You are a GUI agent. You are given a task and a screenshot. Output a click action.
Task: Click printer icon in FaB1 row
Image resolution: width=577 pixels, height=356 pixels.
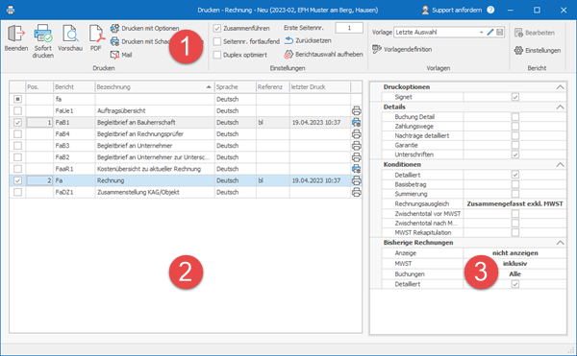pyautogui.click(x=356, y=122)
